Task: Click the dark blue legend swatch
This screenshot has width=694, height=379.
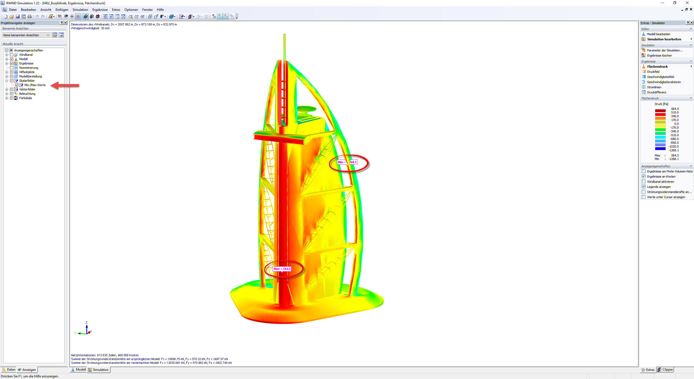Action: 660,149
